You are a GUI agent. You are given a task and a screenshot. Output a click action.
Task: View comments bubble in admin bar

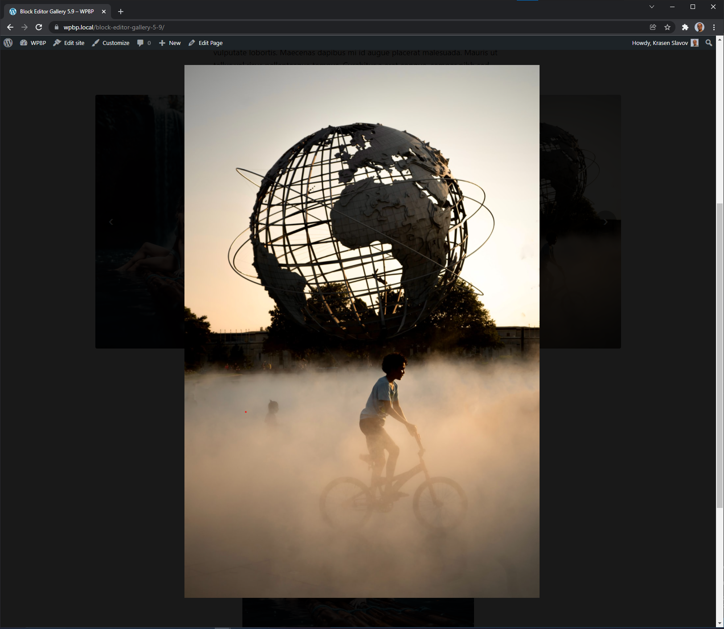[143, 43]
